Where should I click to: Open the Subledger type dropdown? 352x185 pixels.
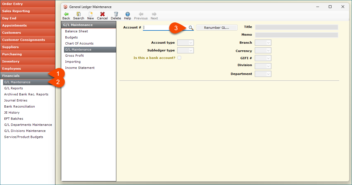click(186, 50)
